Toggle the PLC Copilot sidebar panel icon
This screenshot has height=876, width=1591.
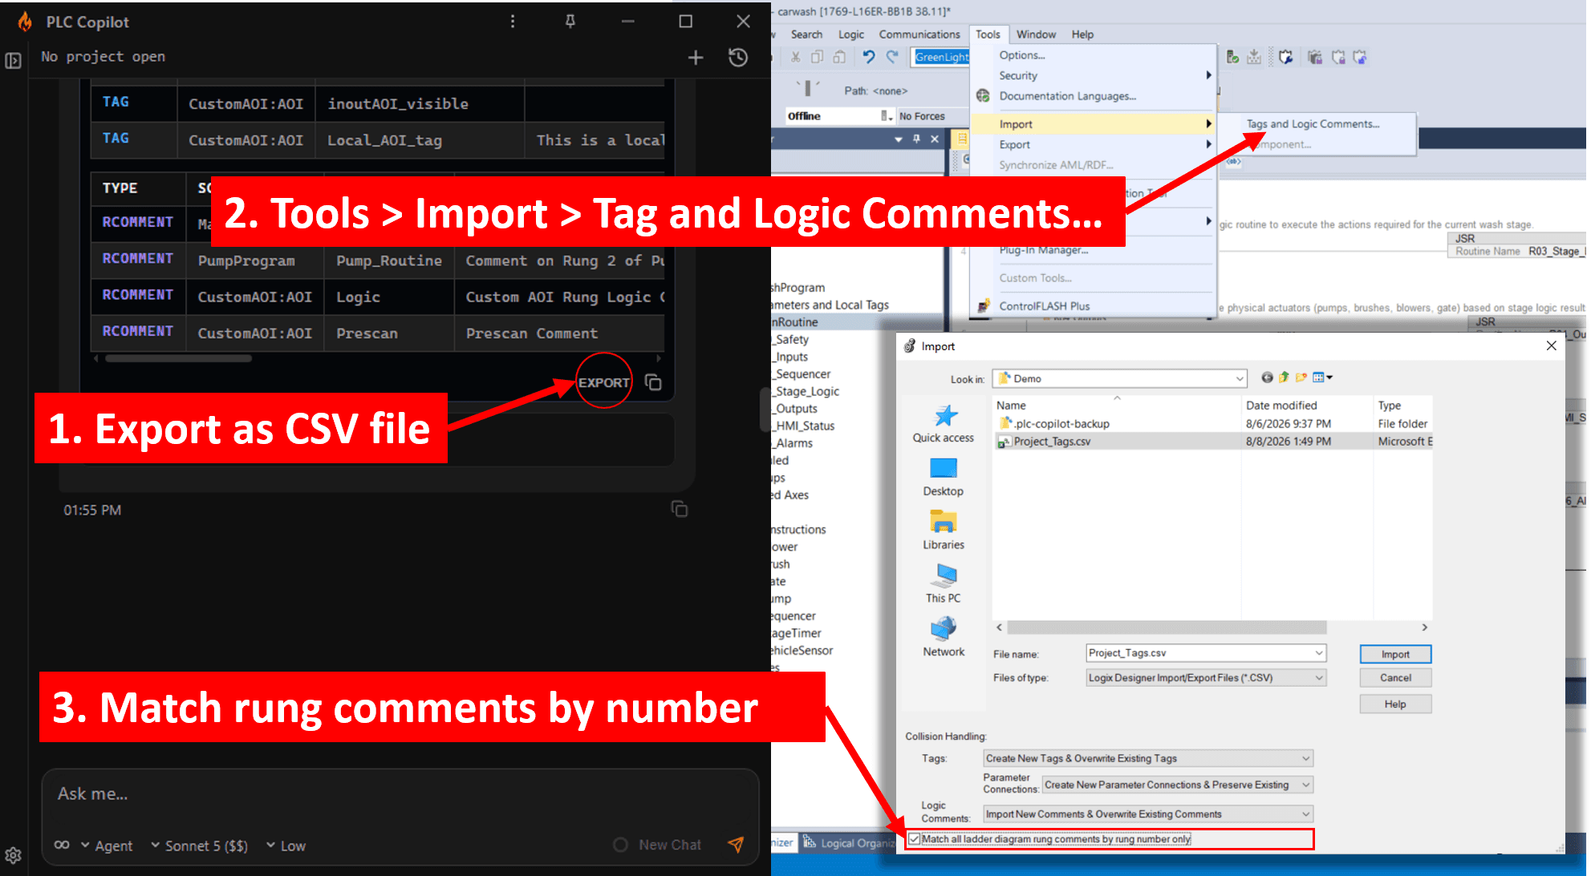pos(14,60)
